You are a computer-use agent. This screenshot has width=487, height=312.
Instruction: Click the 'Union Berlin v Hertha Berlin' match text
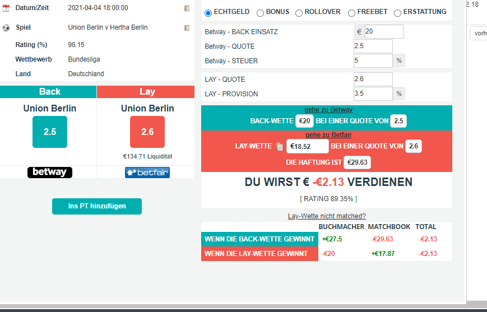108,27
